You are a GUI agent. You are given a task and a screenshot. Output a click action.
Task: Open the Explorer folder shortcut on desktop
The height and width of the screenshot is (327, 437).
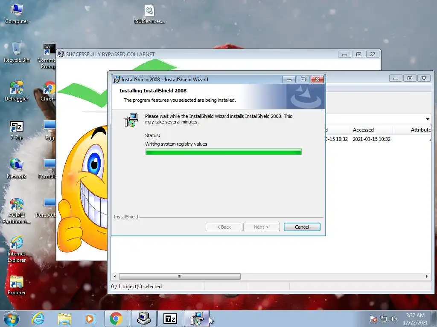click(17, 285)
